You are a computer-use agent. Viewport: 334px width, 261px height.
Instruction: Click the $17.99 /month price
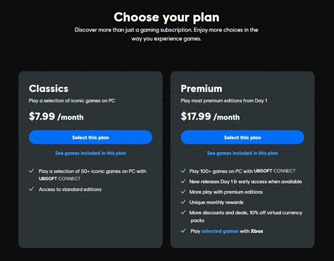point(210,116)
